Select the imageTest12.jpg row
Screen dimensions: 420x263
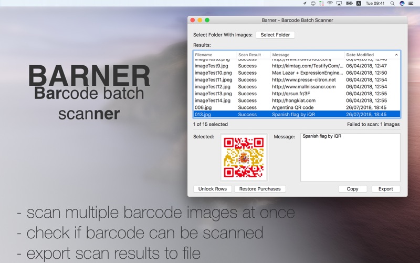tap(297, 87)
